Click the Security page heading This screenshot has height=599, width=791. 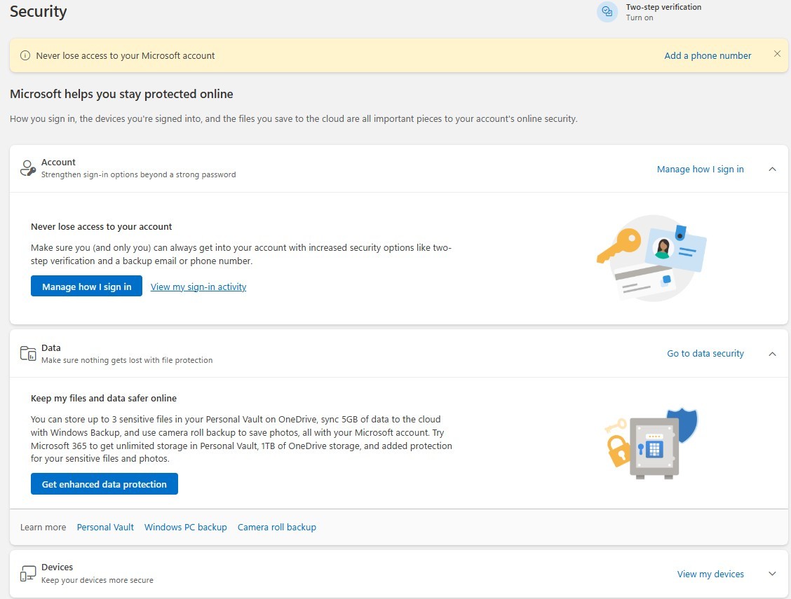(39, 11)
